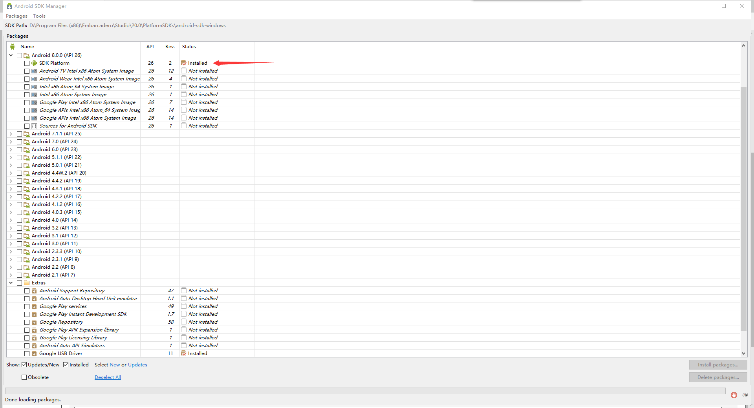Click the Delete packages button

[x=718, y=377]
